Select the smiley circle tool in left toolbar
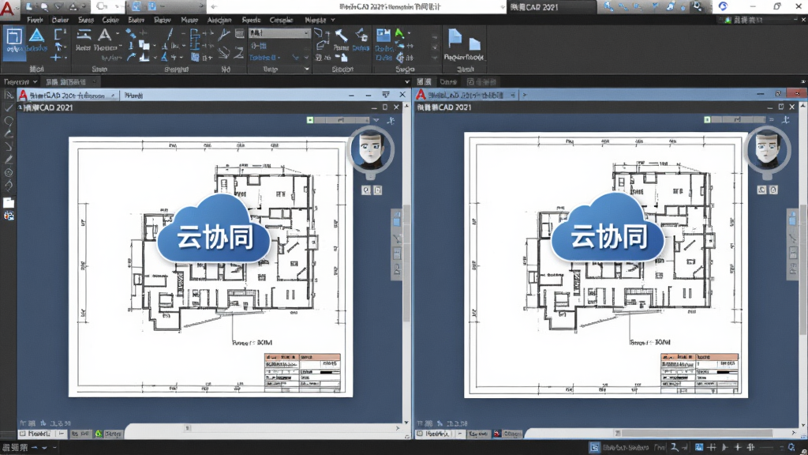 point(8,173)
